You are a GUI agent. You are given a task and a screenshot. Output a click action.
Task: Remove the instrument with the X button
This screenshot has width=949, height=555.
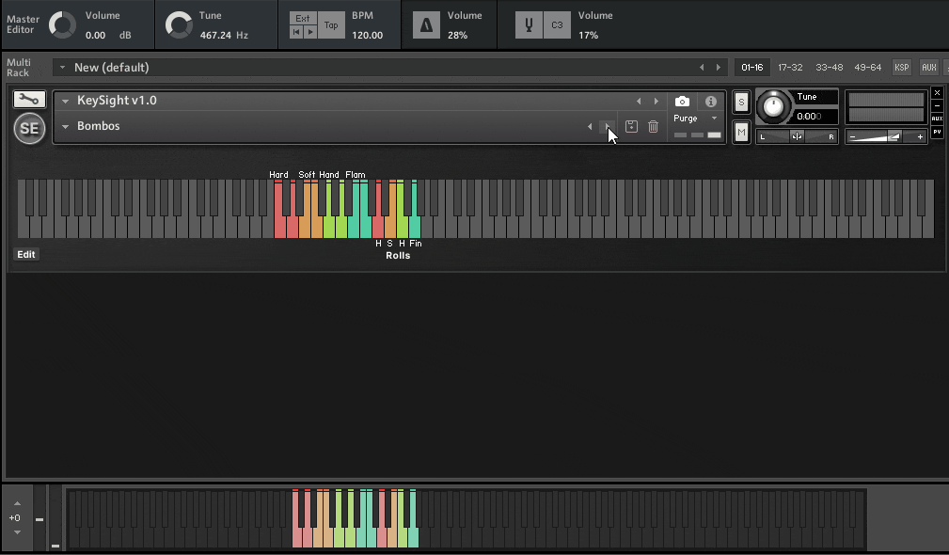click(937, 92)
